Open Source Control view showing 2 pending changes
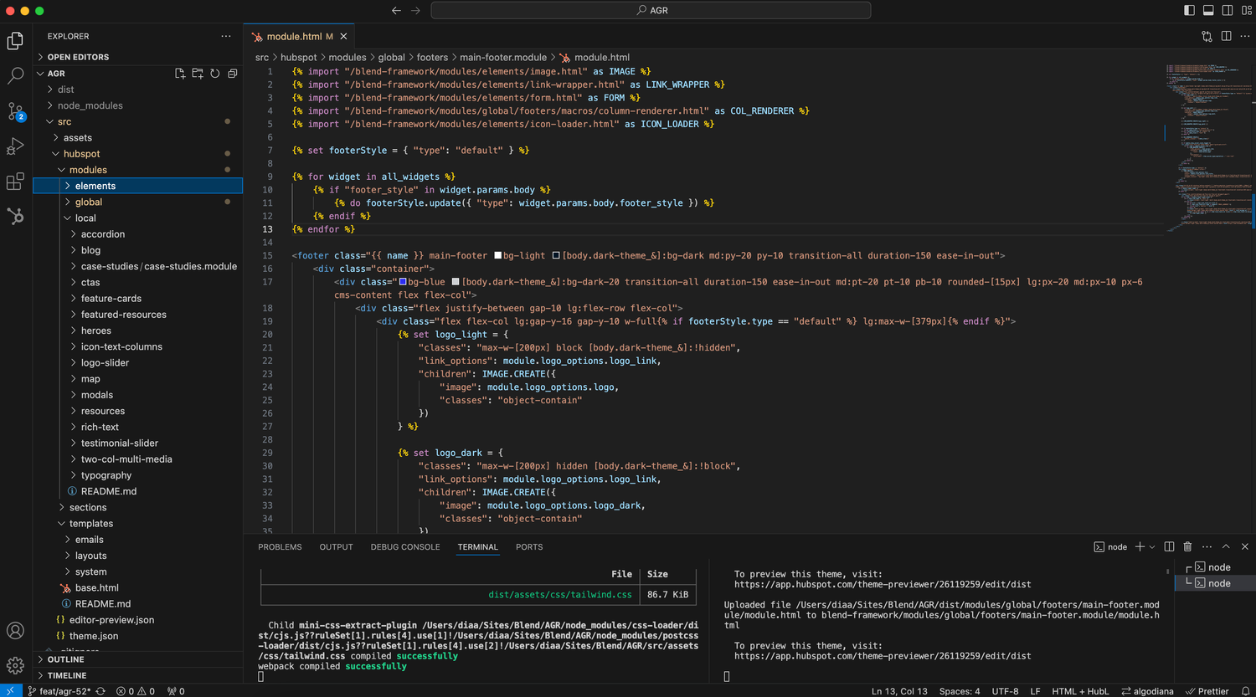The image size is (1256, 697). coord(15,110)
